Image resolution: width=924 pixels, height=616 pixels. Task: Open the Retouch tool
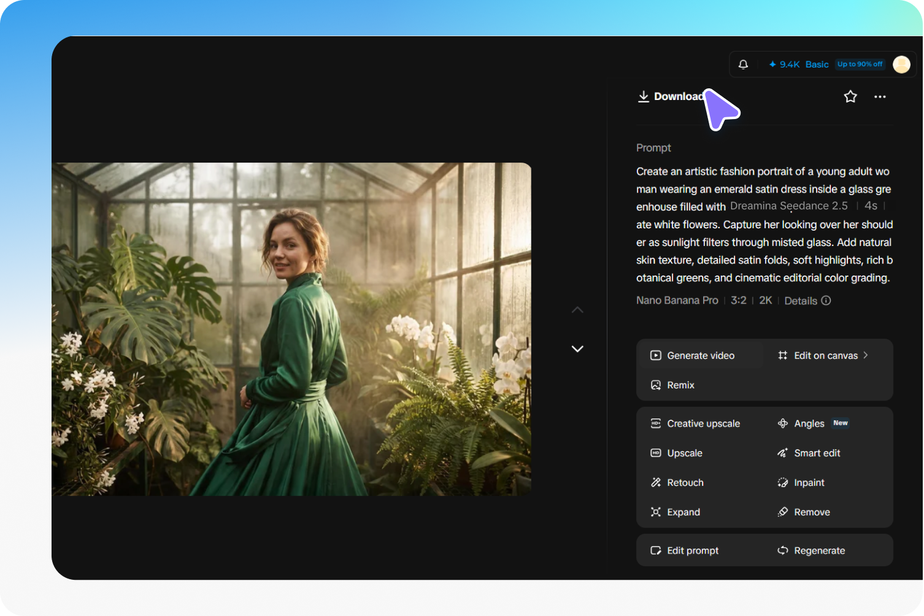tap(677, 482)
